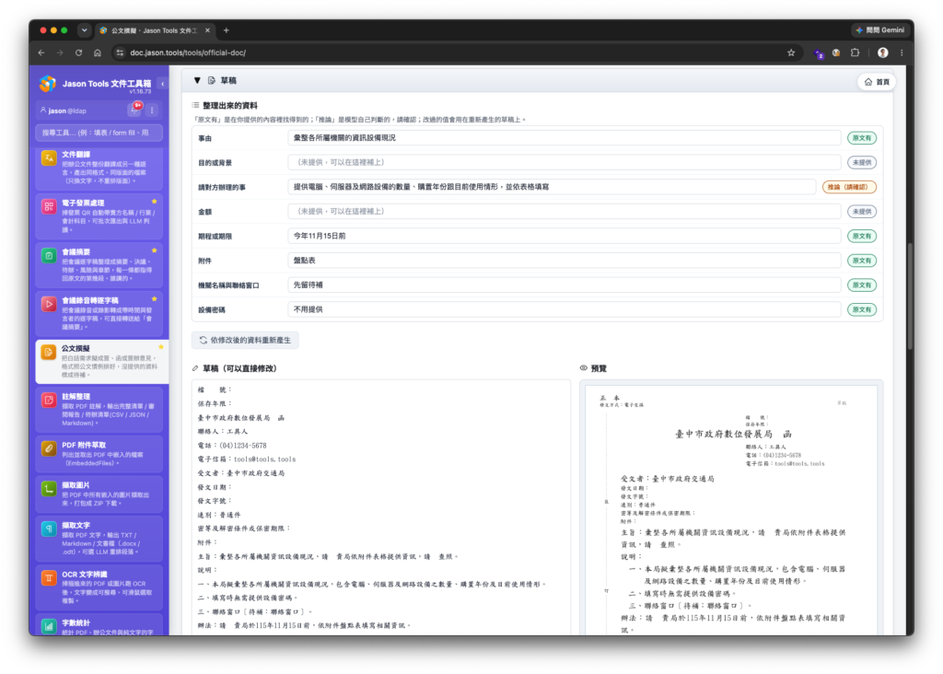Open the Chrome profile avatar
Viewport: 943px width, 674px height.
[x=882, y=52]
